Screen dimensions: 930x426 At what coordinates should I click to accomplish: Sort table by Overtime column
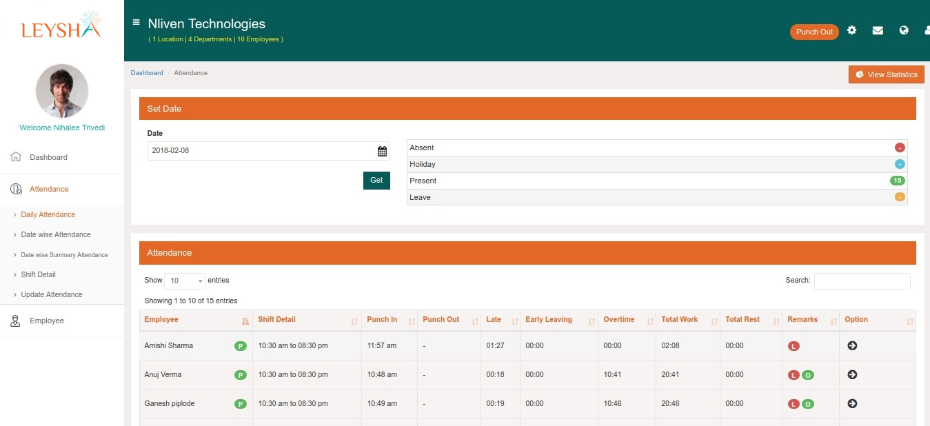click(627, 320)
